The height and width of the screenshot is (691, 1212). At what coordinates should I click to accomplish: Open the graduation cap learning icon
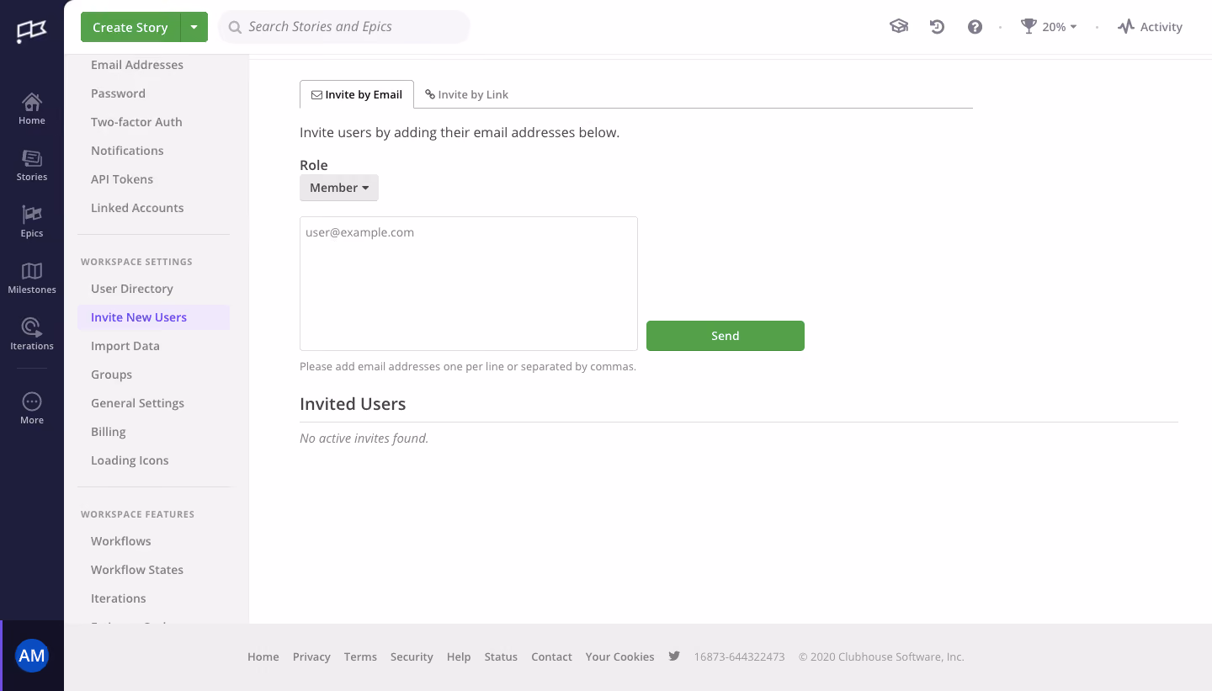coord(899,27)
